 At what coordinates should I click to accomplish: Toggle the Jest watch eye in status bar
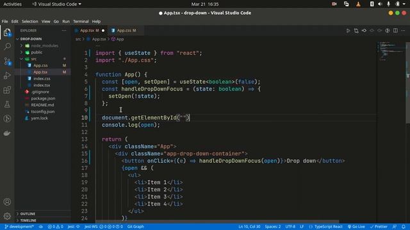pyautogui.click(x=74, y=227)
